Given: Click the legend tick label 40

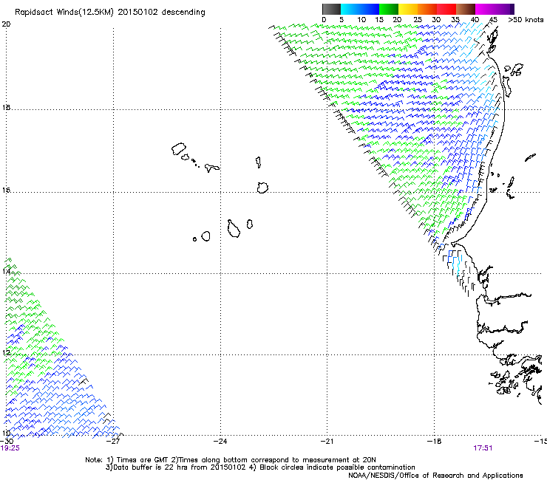Looking at the screenshot, I should pos(475,20).
